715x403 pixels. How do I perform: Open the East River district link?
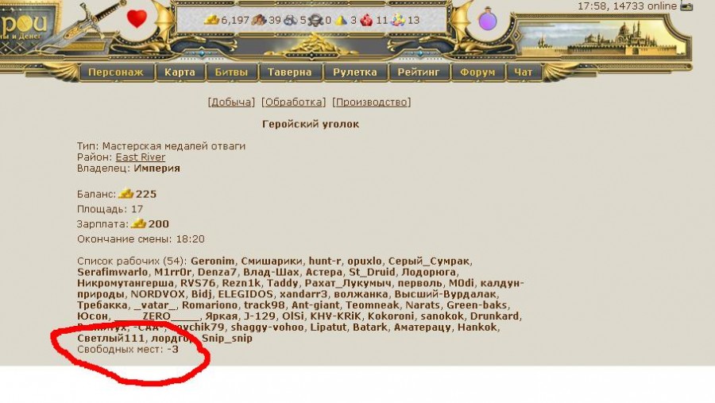tap(141, 157)
